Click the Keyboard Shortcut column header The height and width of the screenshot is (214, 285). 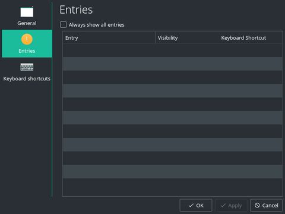click(243, 37)
